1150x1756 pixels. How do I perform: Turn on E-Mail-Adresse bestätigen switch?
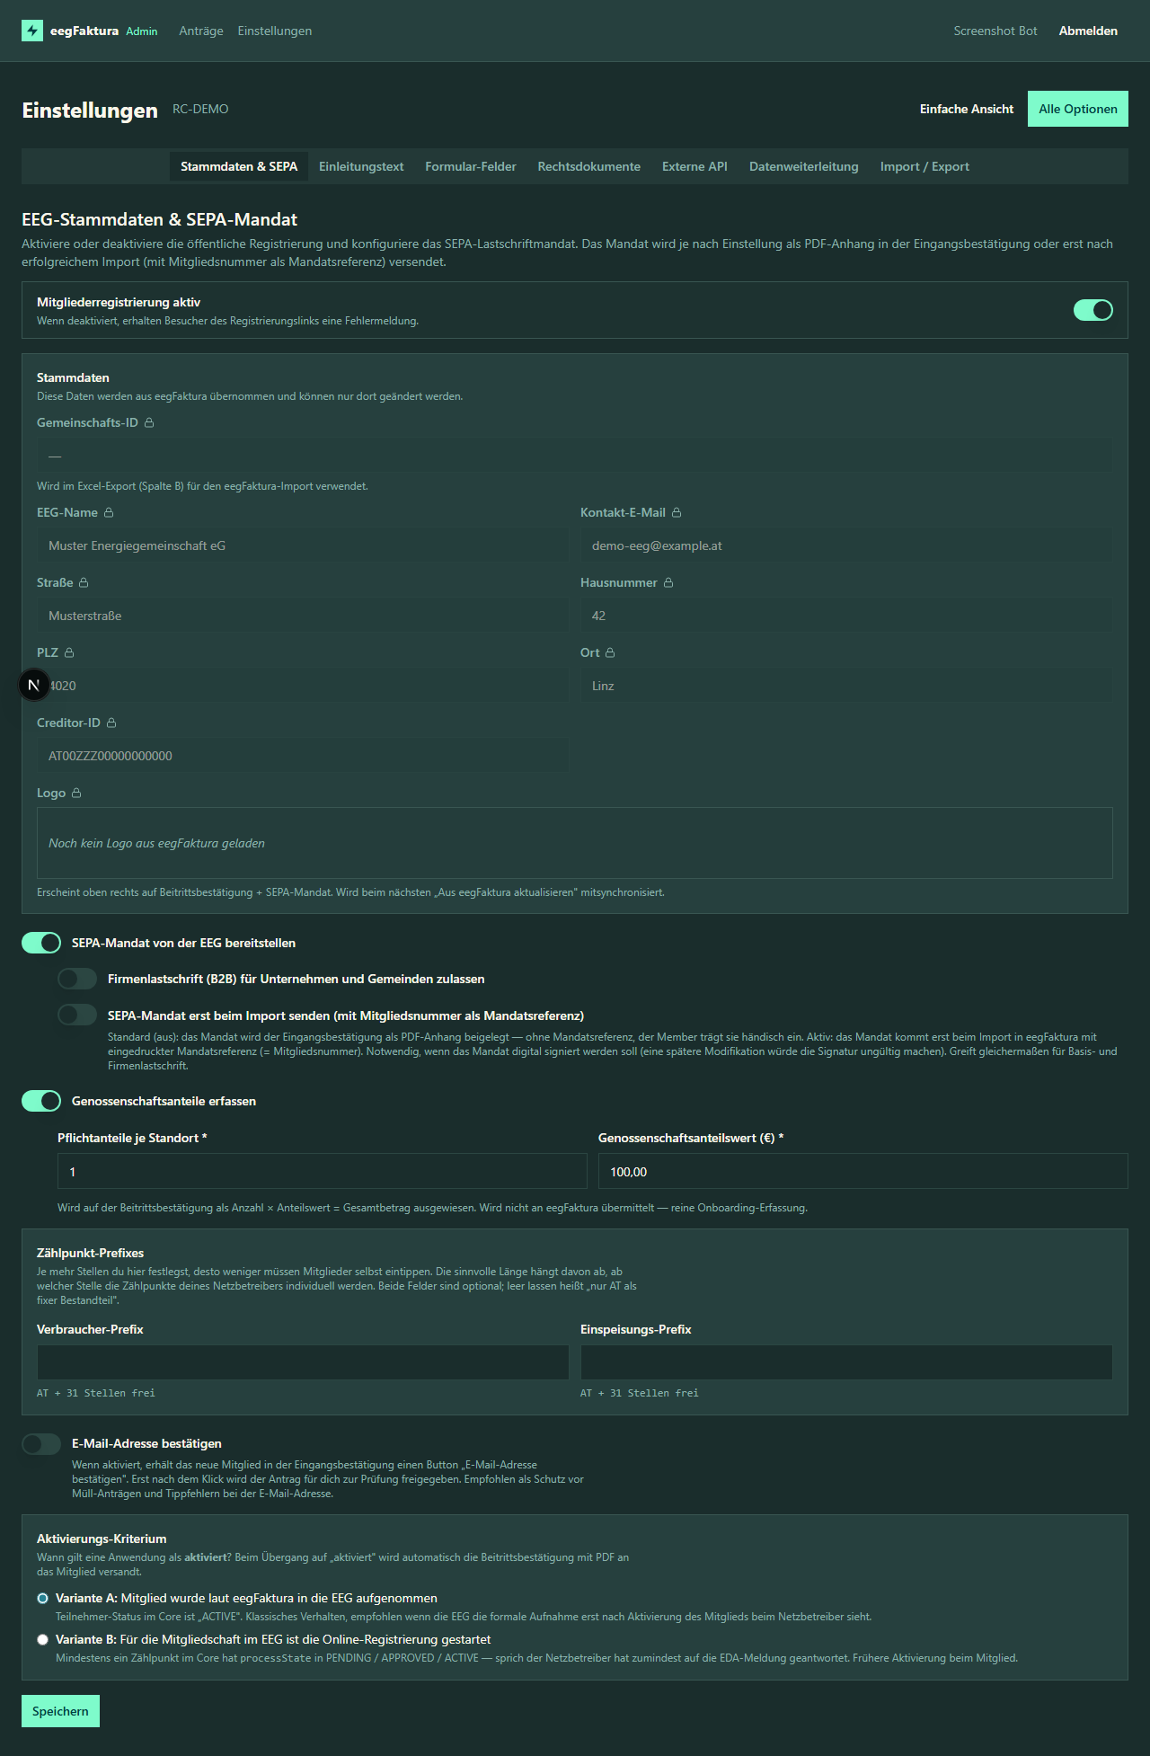41,1443
